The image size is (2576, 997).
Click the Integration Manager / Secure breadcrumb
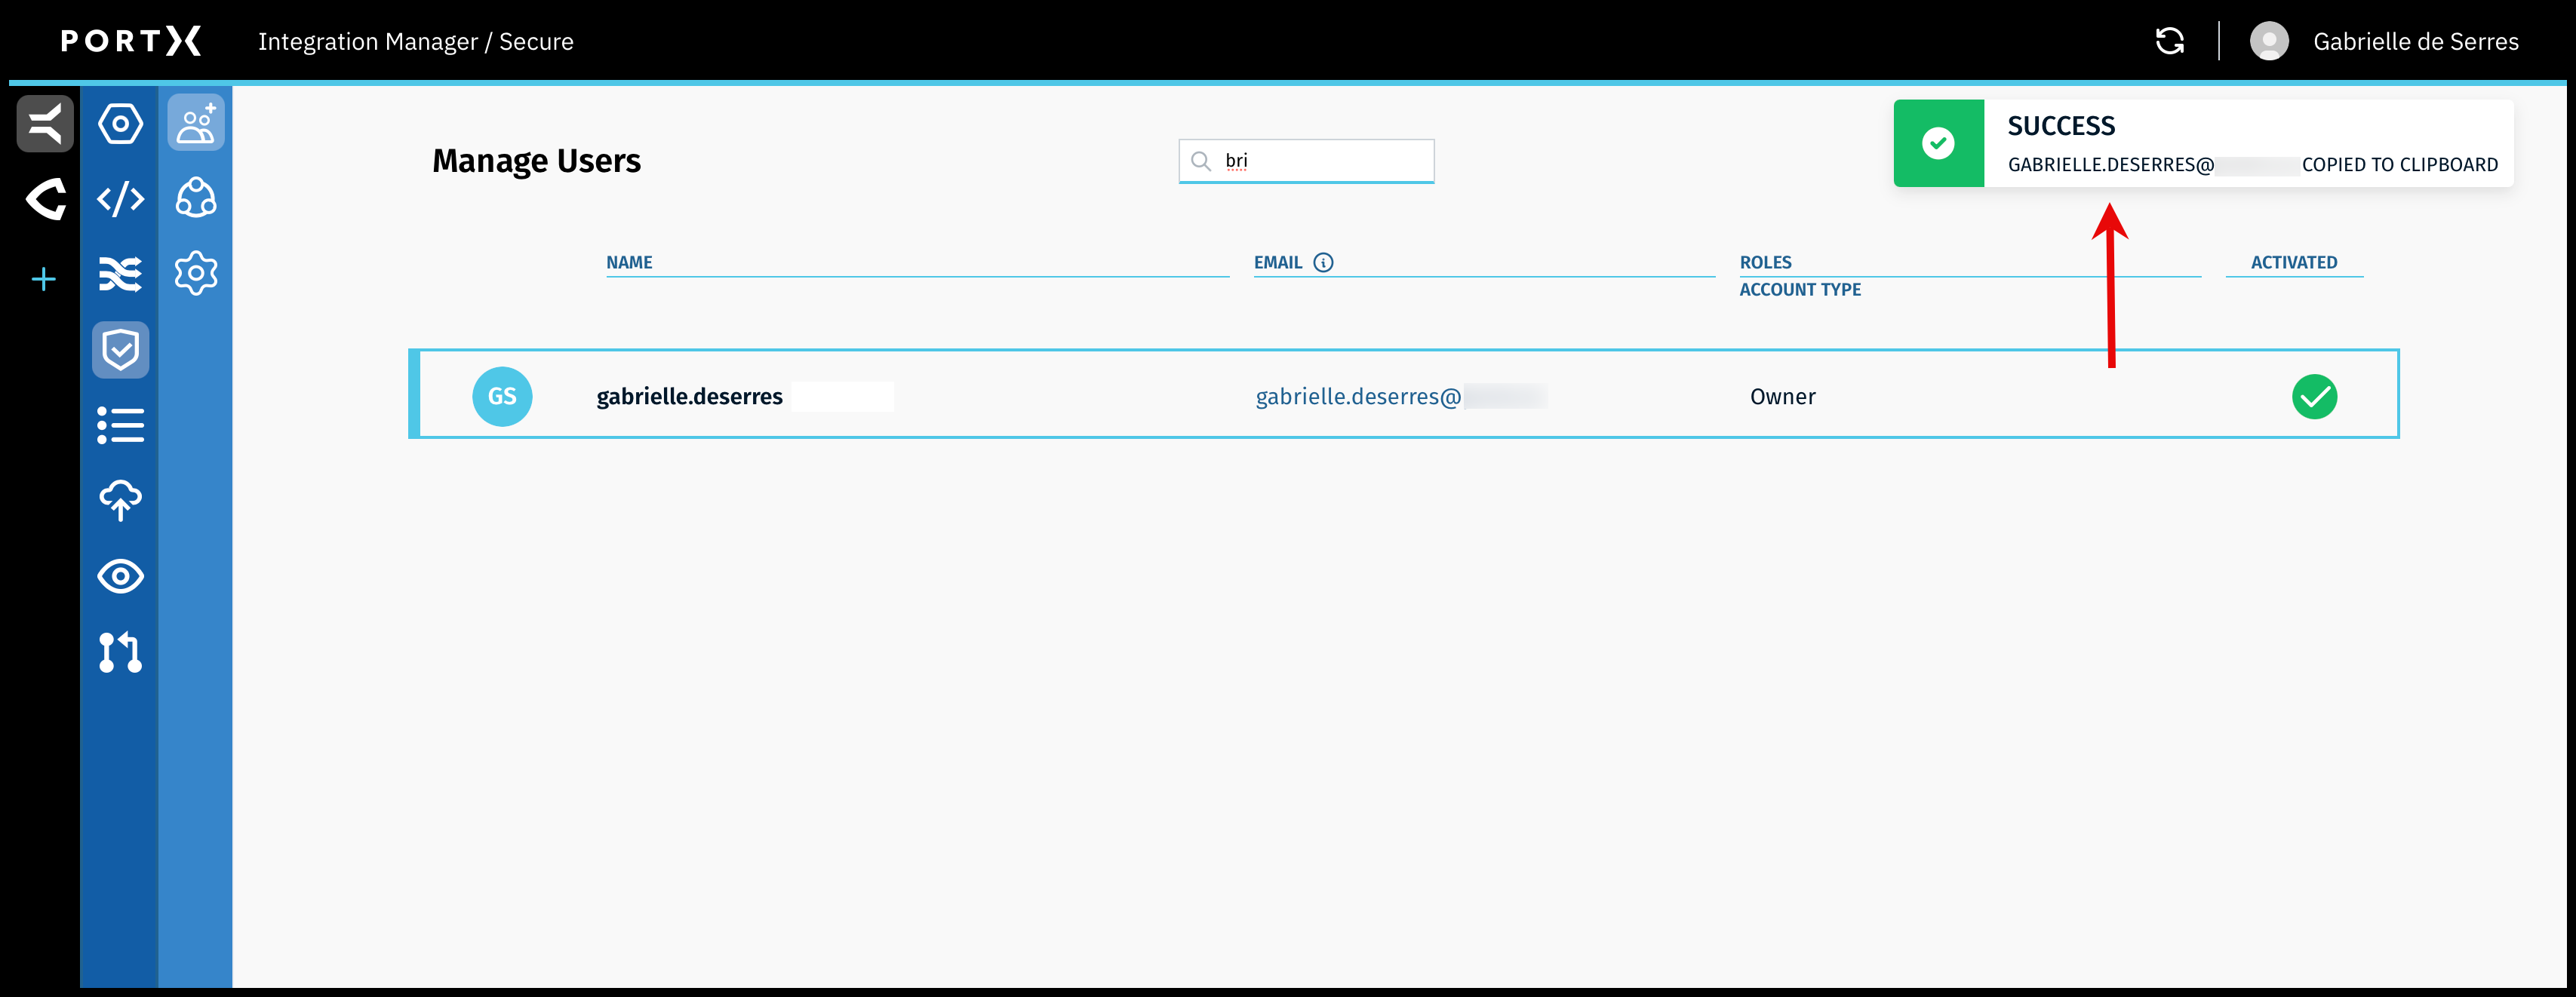(x=416, y=41)
